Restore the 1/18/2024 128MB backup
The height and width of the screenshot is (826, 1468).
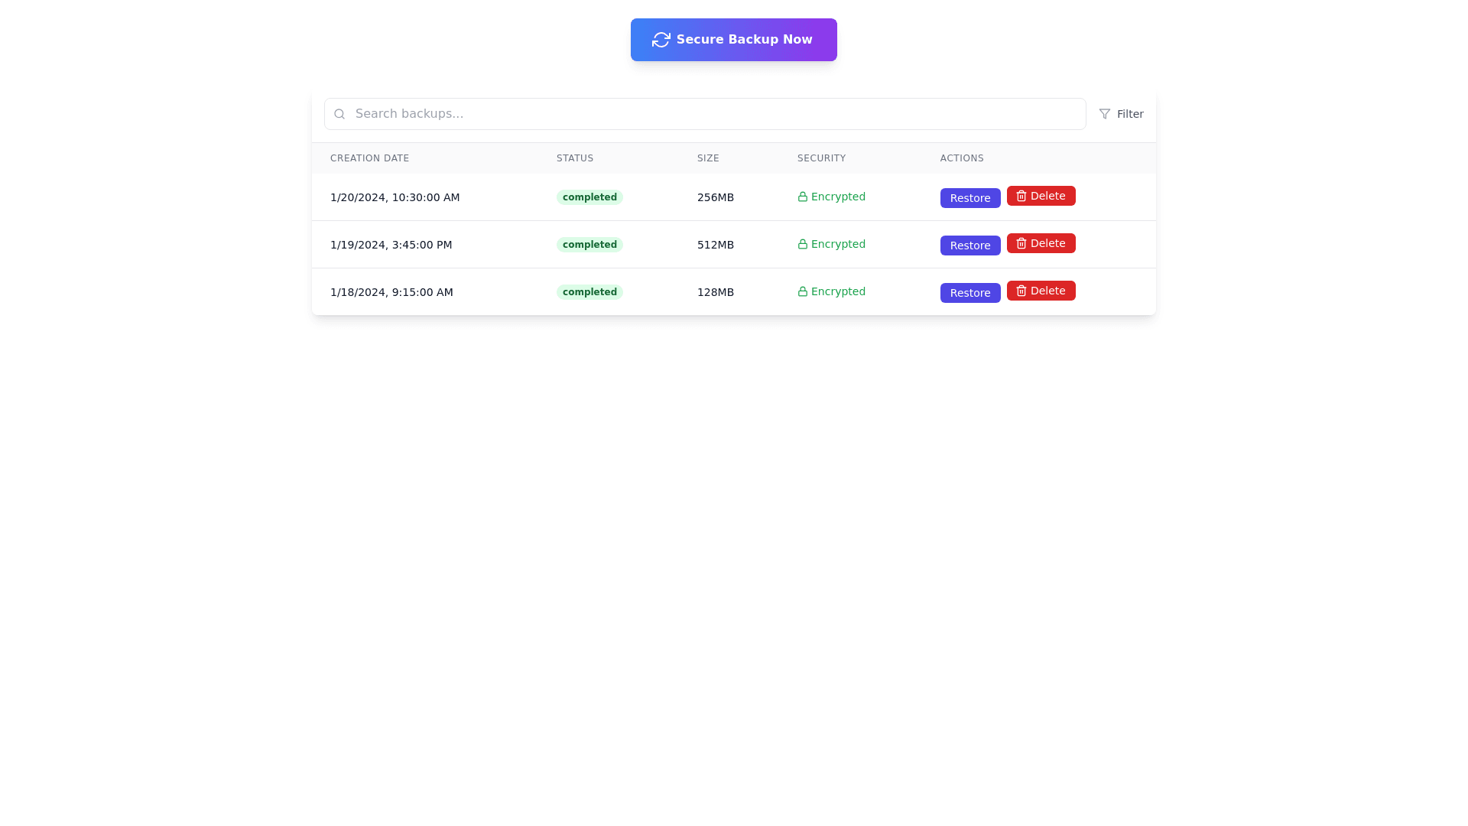click(x=969, y=293)
